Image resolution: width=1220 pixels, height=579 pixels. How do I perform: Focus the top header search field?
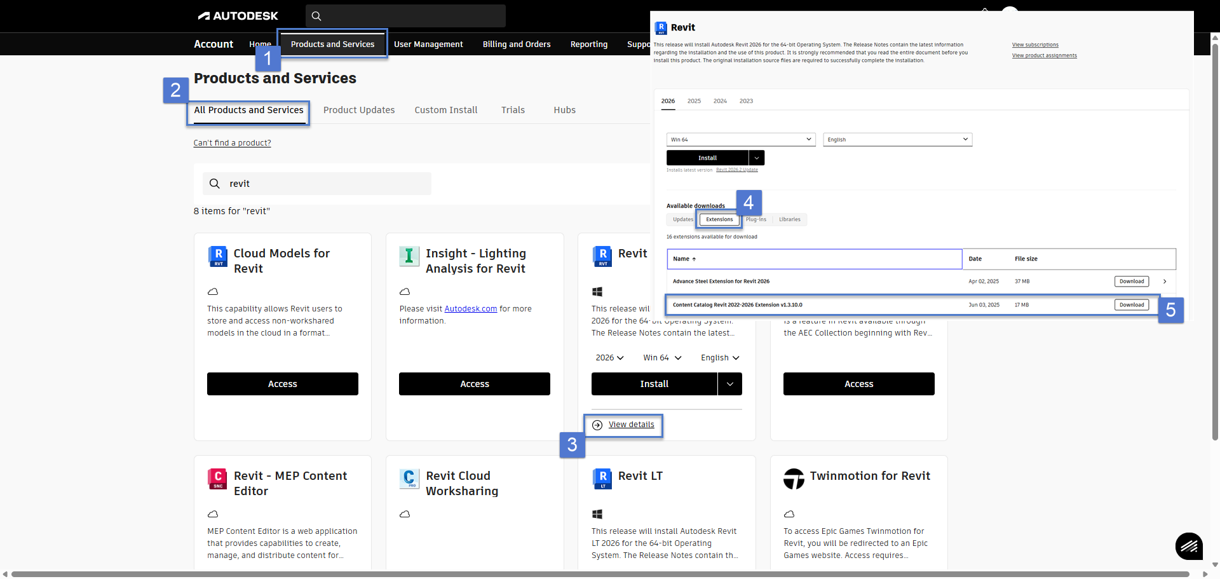[405, 16]
